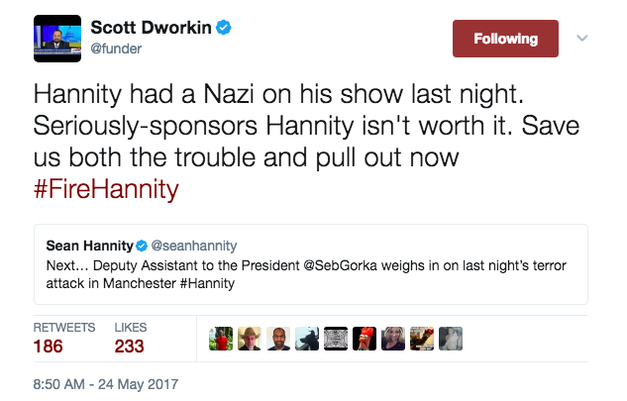Click Sean Hannity's verified badge icon
627x401 pixels.
point(142,246)
